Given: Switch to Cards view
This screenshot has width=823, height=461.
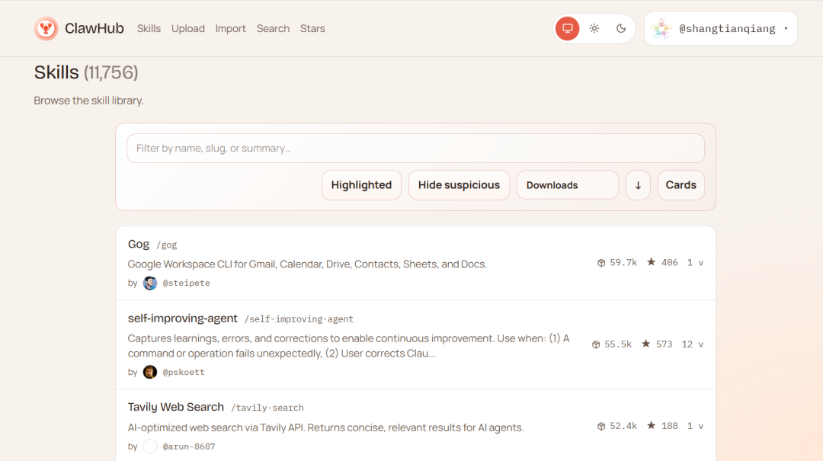Looking at the screenshot, I should (x=680, y=185).
